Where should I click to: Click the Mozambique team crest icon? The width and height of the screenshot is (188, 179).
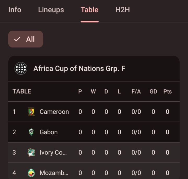pyautogui.click(x=31, y=173)
